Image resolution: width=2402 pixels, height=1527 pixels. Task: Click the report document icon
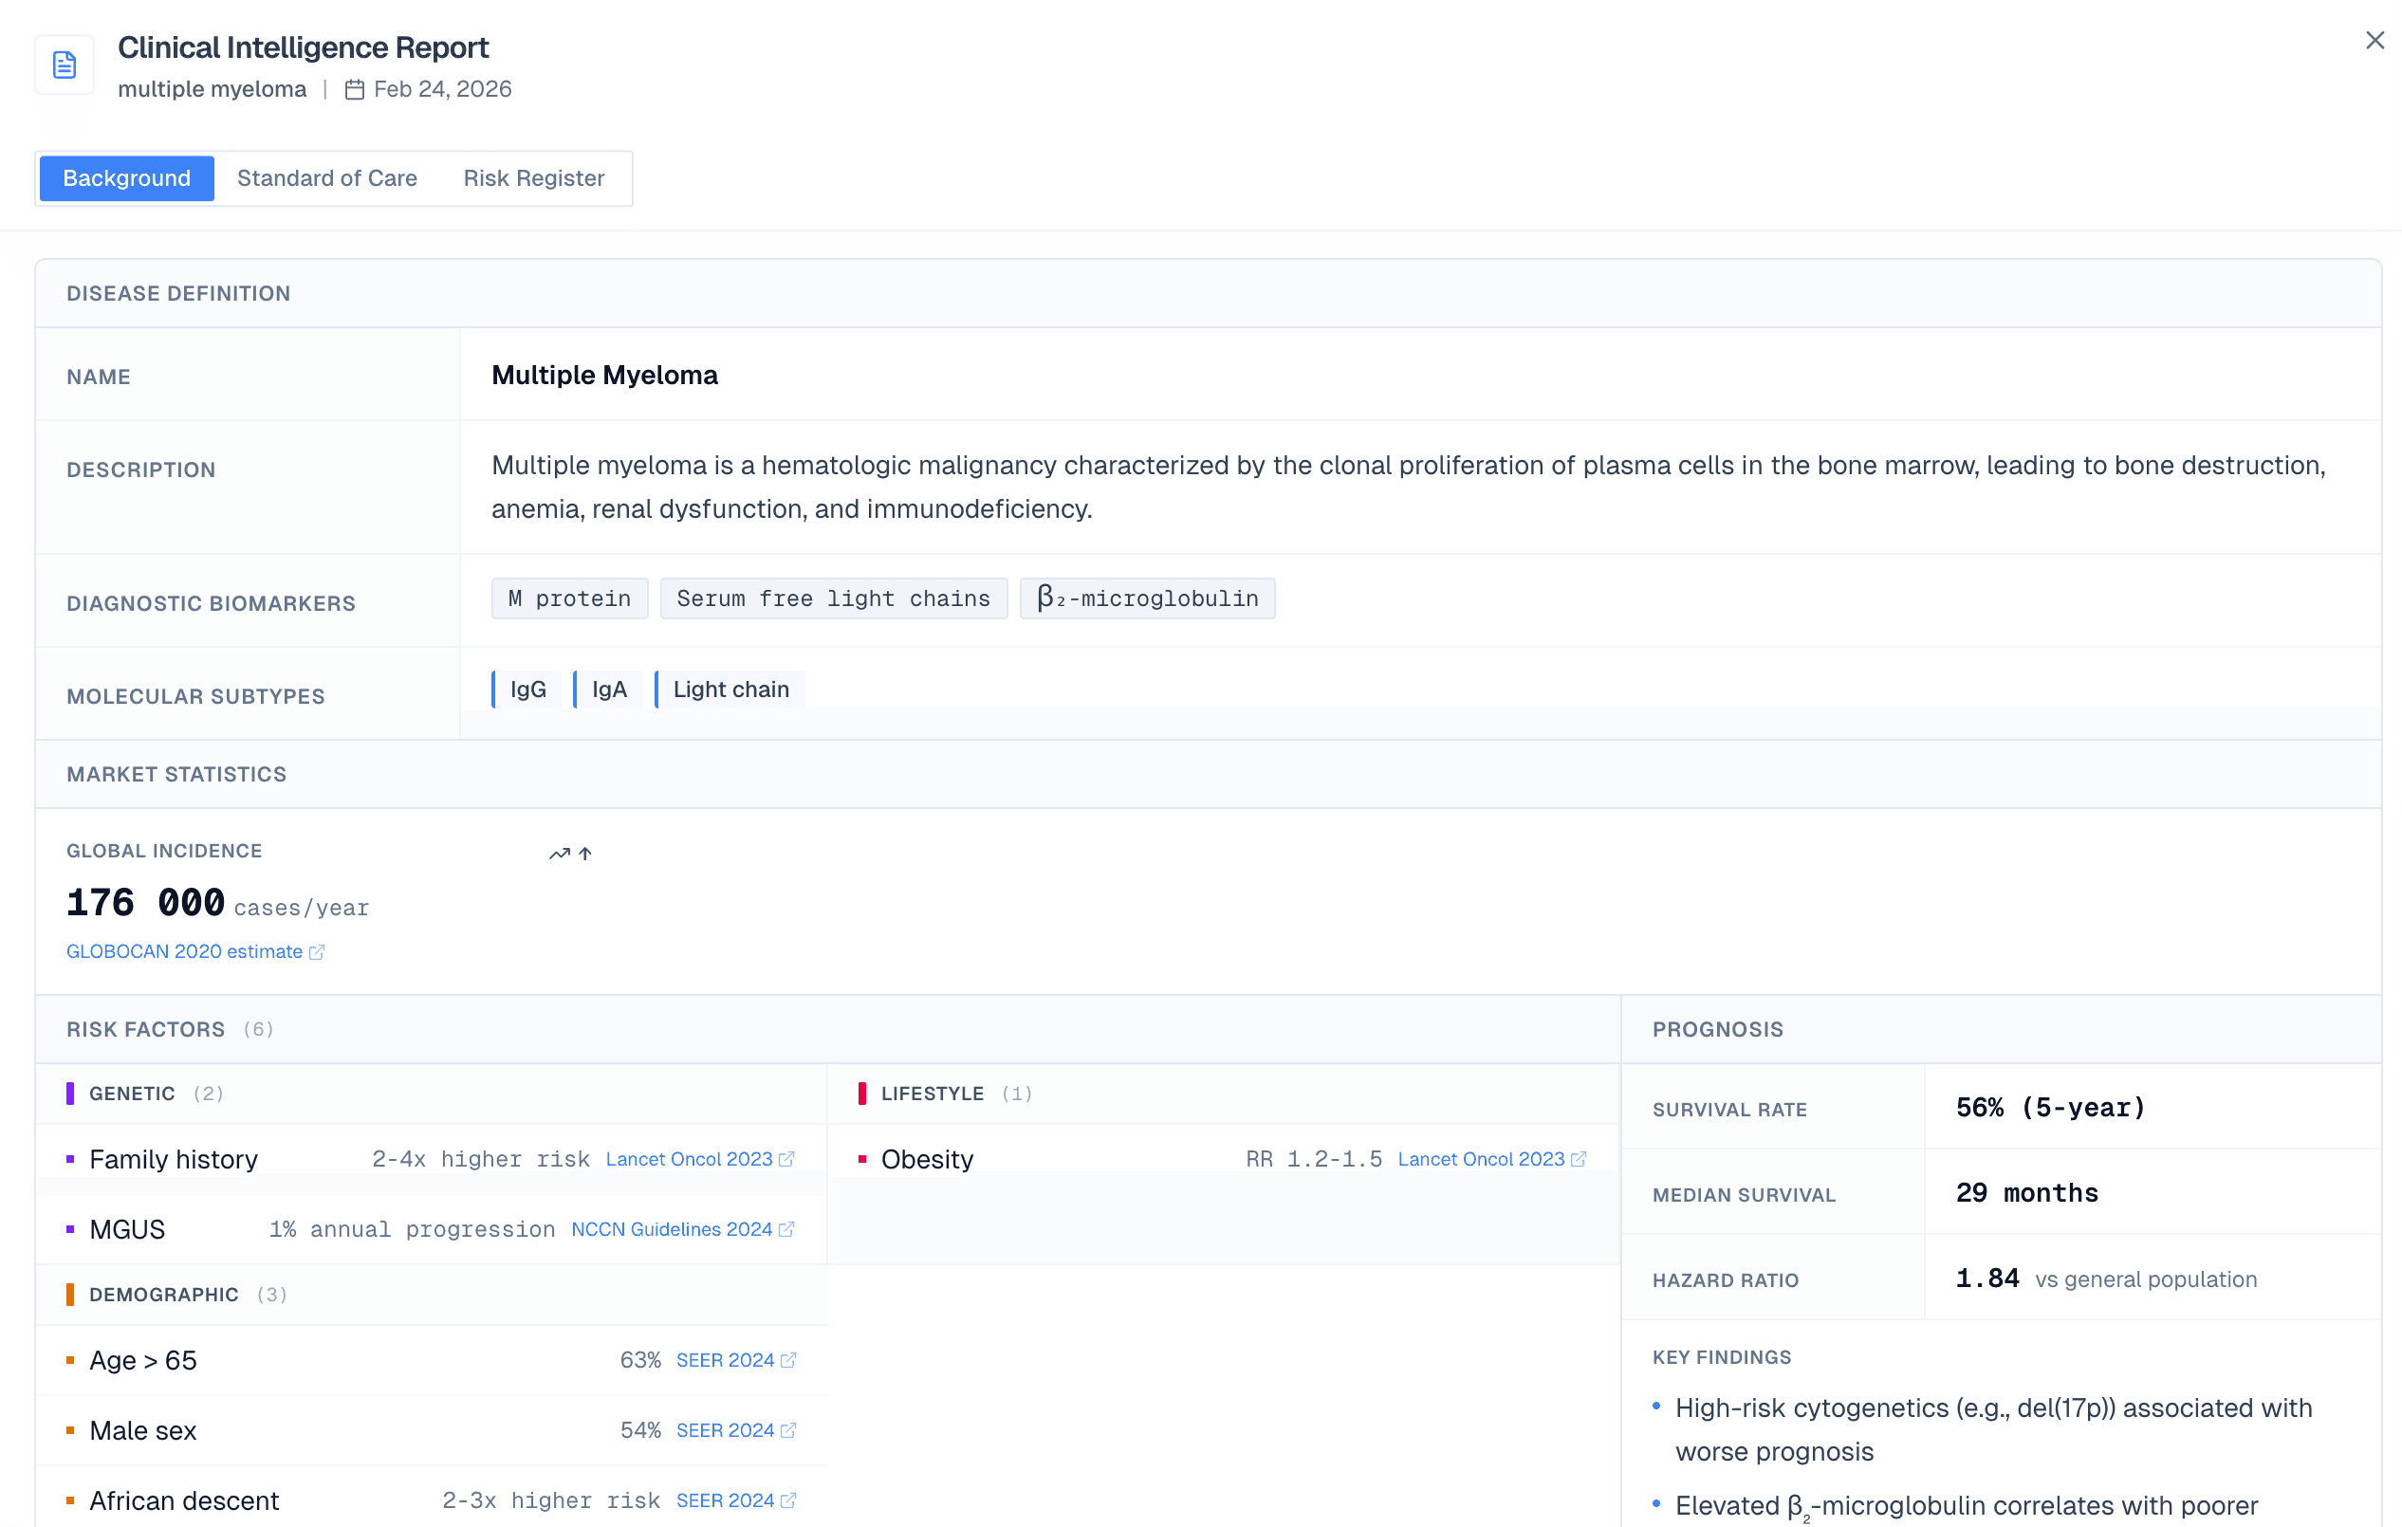(65, 64)
